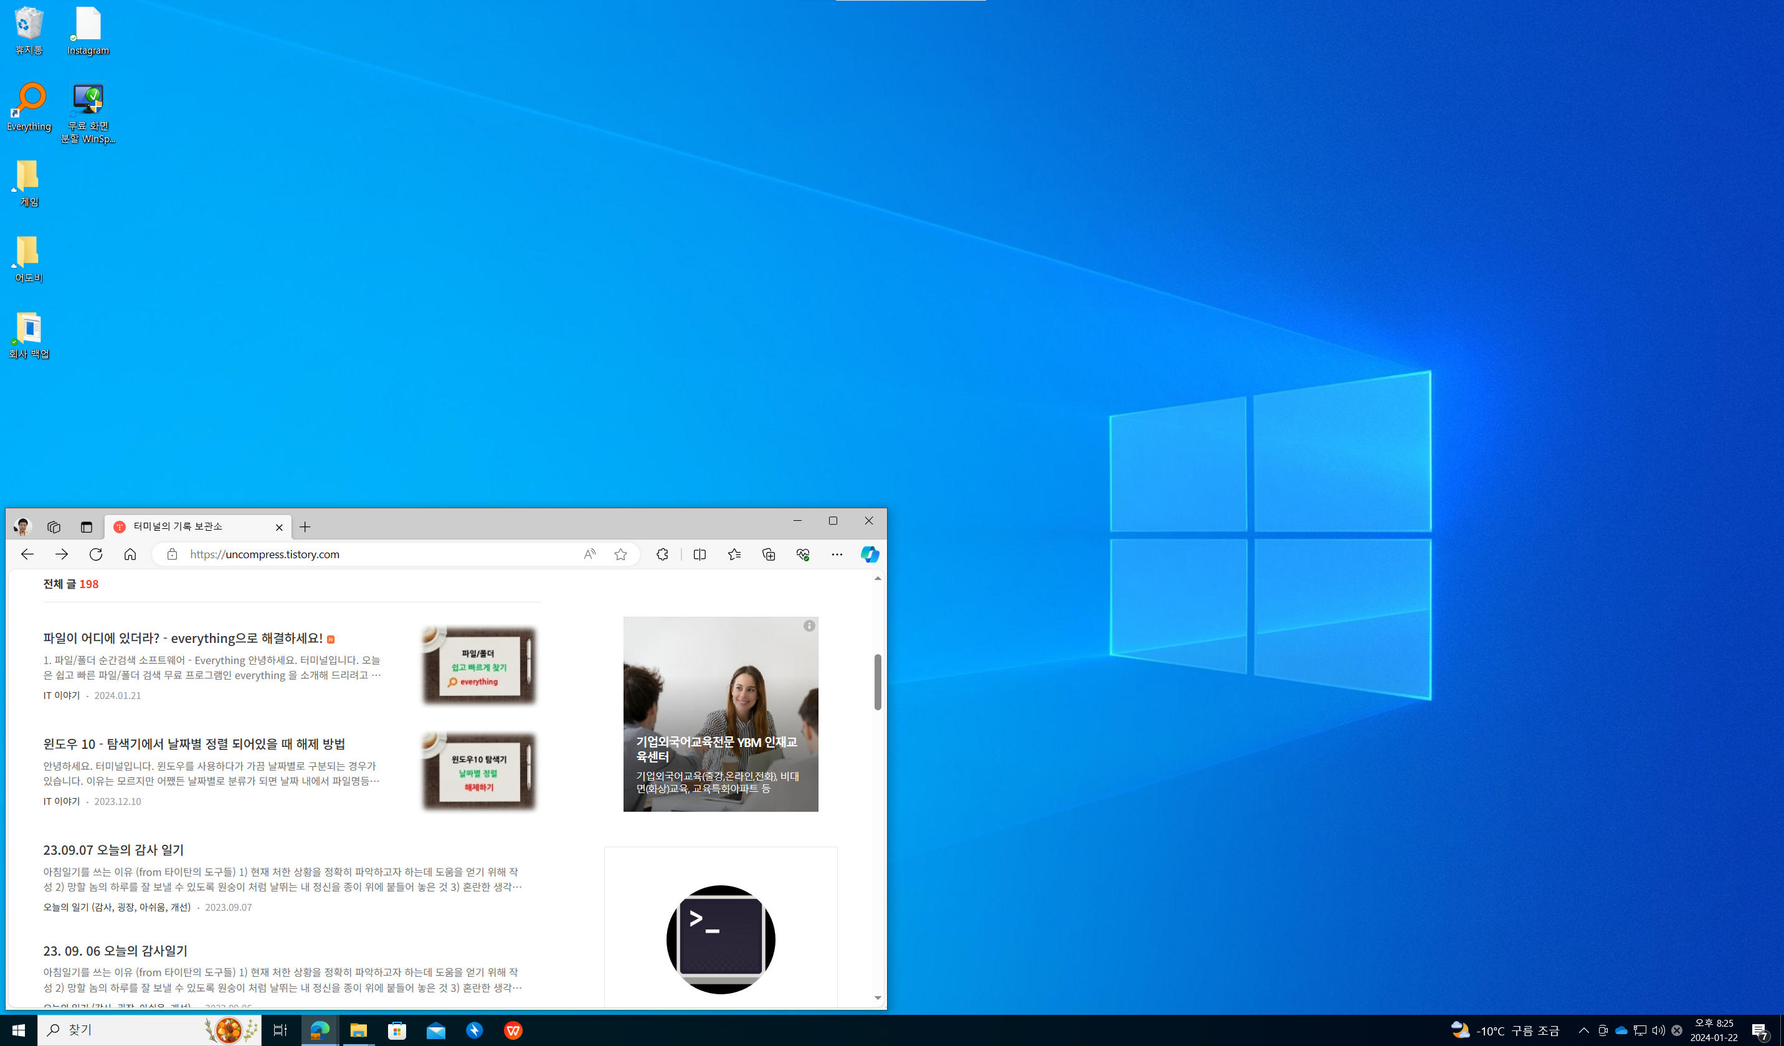Screen dimensions: 1784x1046
Task: Expand hidden system tray icons chevron
Action: click(x=1583, y=1030)
